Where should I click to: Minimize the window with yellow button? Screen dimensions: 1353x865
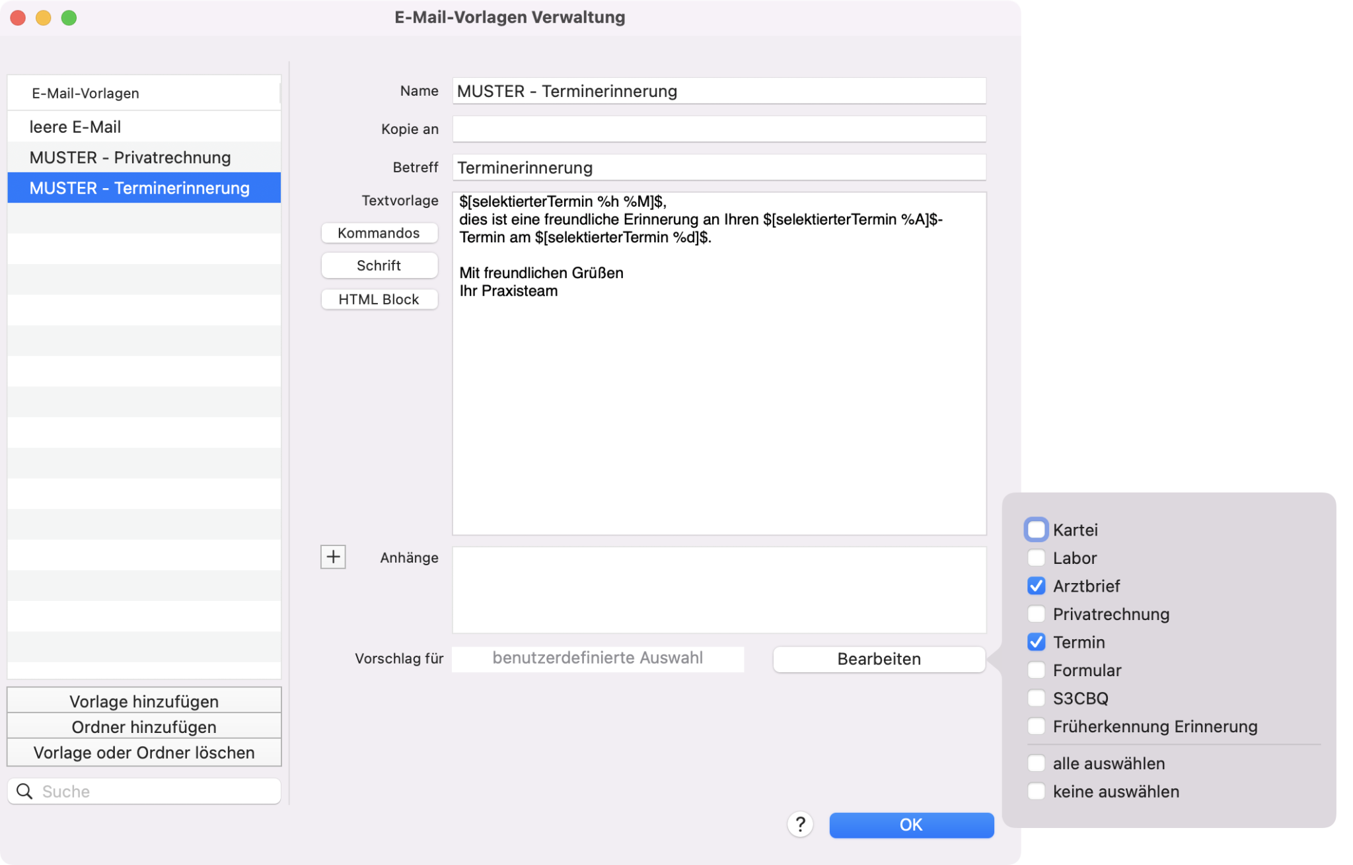(x=44, y=18)
